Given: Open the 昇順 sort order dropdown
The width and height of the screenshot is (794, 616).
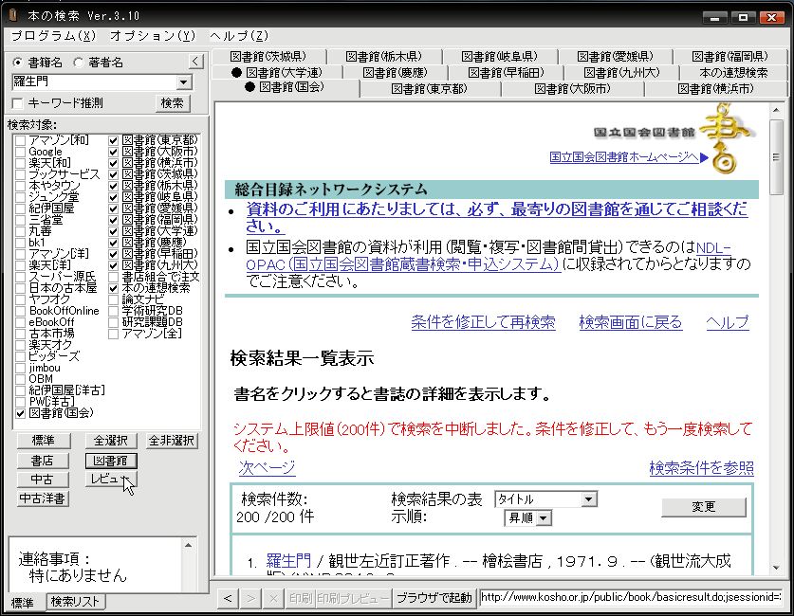Looking at the screenshot, I should coord(544,517).
